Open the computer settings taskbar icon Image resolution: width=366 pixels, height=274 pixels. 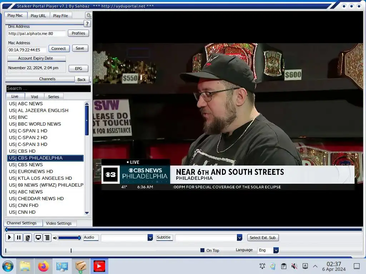point(62,266)
